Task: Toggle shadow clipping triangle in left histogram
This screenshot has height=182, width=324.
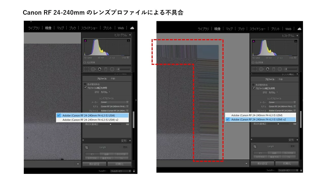Action: coord(85,40)
